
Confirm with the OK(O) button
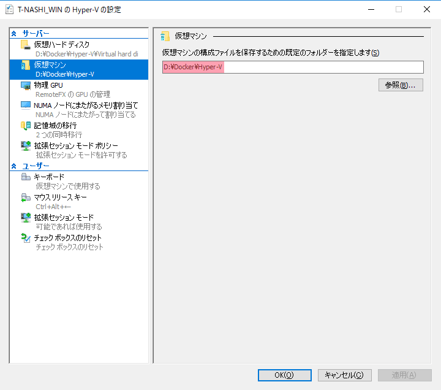(284, 375)
